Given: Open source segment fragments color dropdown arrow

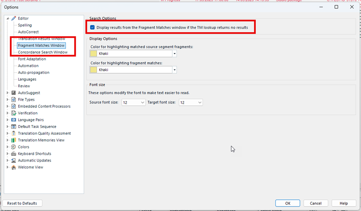Looking at the screenshot, I should tap(175, 54).
